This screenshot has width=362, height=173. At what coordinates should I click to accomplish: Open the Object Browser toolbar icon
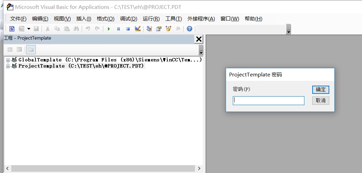coord(168,29)
